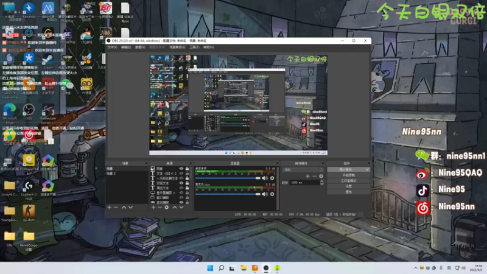Add a new source with the plus icon
The image size is (487, 274).
tap(153, 207)
